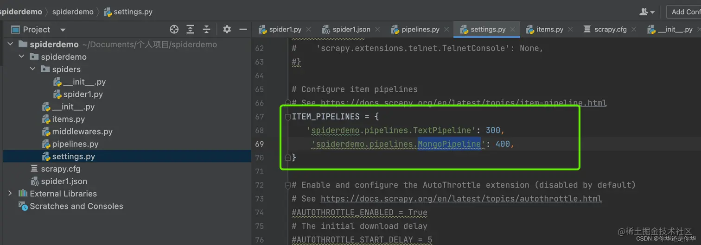Expand External Libraries node

[10, 193]
